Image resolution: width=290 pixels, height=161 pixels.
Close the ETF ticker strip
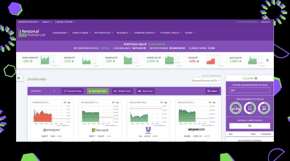pos(267,60)
